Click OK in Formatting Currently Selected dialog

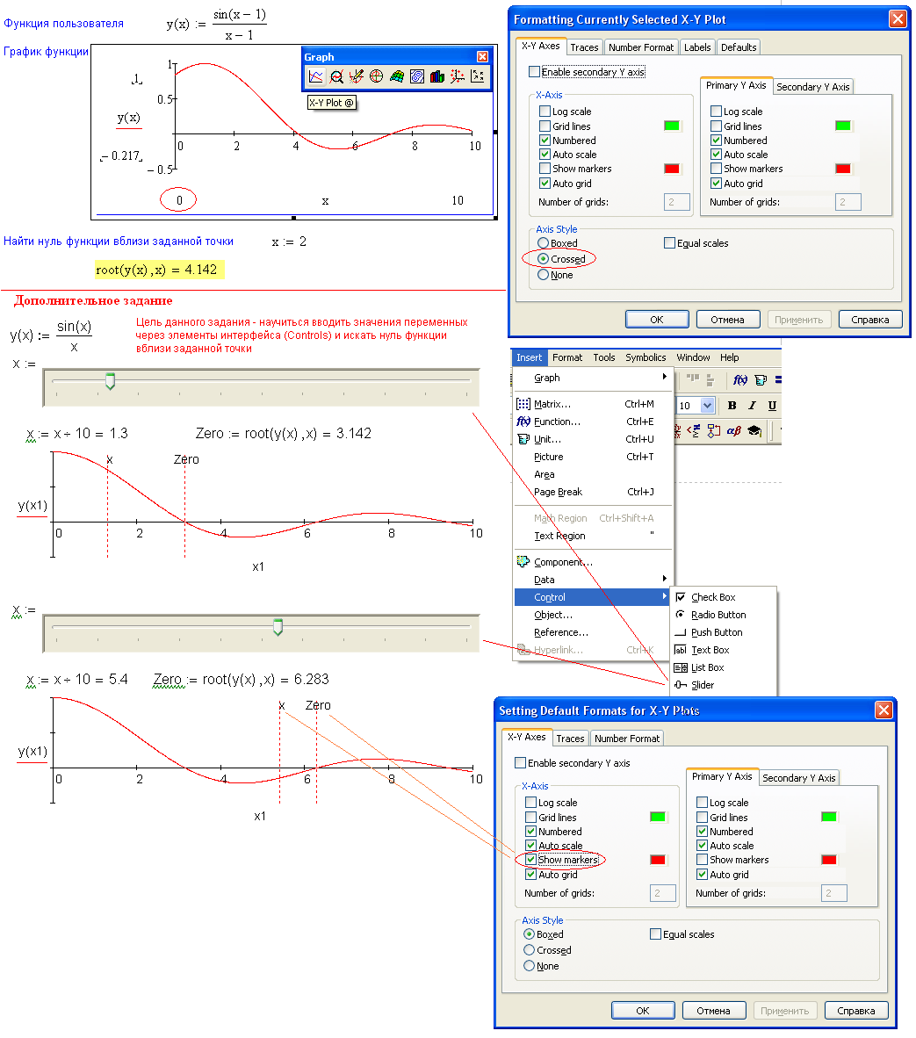click(x=657, y=319)
